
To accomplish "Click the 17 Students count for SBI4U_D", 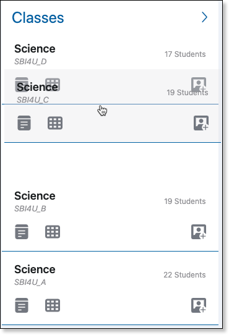I will tap(185, 54).
